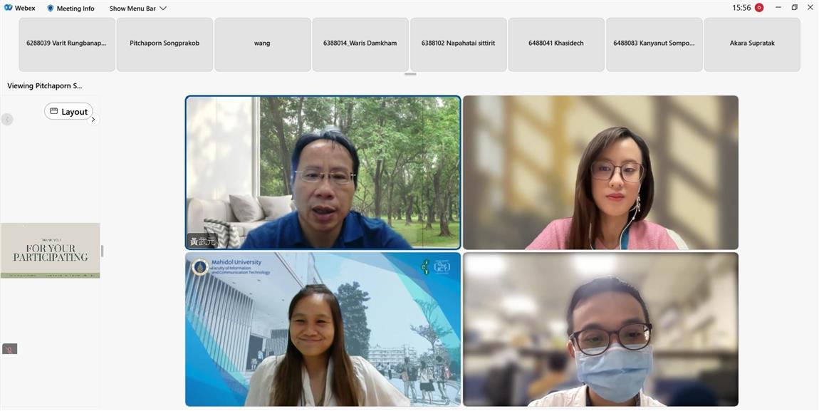819x411 pixels.
Task: Open the shared 'For Your Participating' slide thumbnail
Action: point(50,251)
